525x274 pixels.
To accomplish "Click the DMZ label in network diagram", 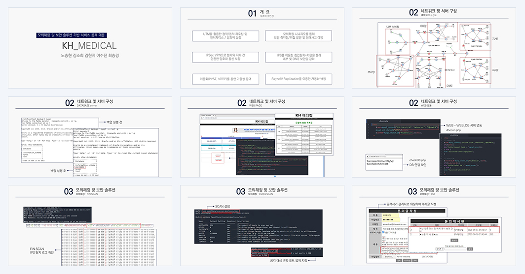I will pyautogui.click(x=450, y=86).
